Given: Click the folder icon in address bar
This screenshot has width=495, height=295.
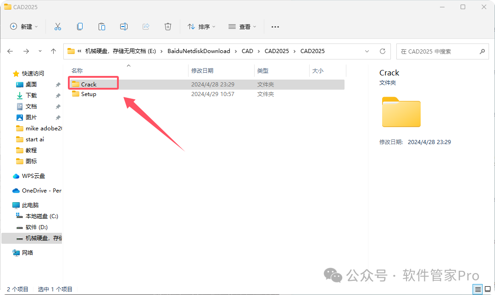Looking at the screenshot, I should point(71,51).
